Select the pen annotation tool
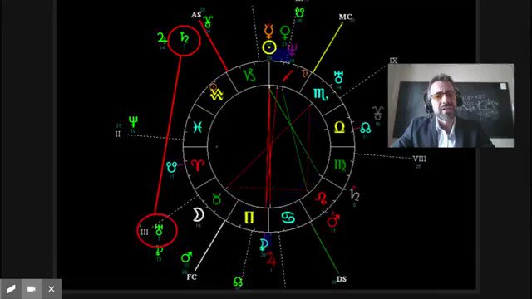 [x=11, y=289]
